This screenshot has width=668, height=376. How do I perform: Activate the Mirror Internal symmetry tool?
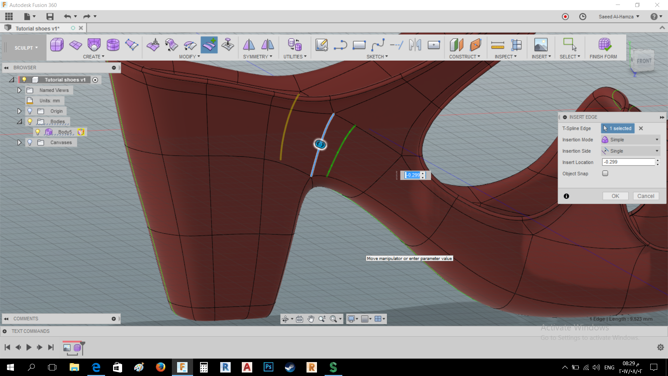pyautogui.click(x=249, y=45)
